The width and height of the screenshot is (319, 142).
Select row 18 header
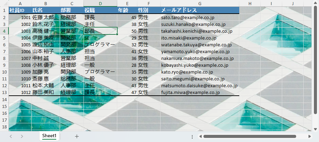4,127
